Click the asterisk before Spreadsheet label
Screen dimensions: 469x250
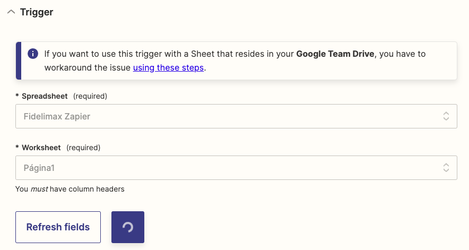pyautogui.click(x=17, y=97)
